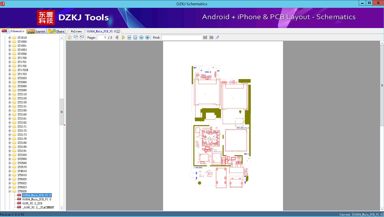Screen dimensions: 384x217
Task: Select the IT2110 folder
Action: tap(22, 94)
